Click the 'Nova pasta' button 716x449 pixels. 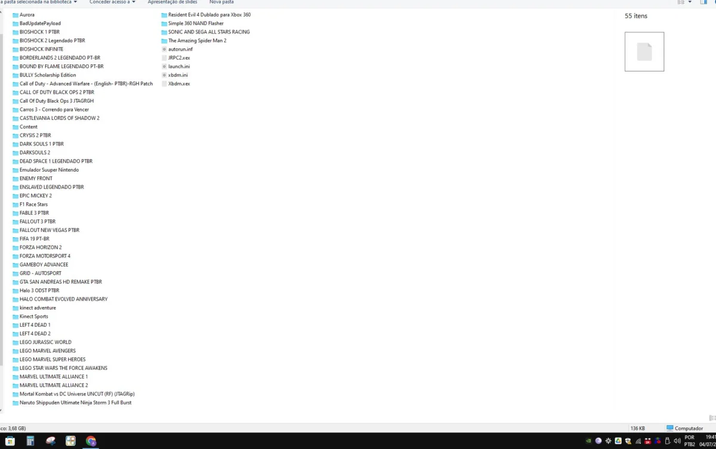221,2
